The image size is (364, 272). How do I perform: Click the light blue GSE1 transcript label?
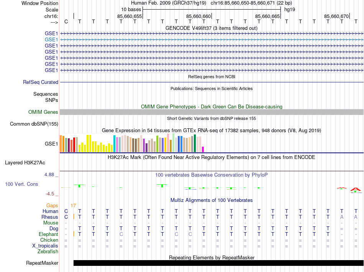[51, 39]
